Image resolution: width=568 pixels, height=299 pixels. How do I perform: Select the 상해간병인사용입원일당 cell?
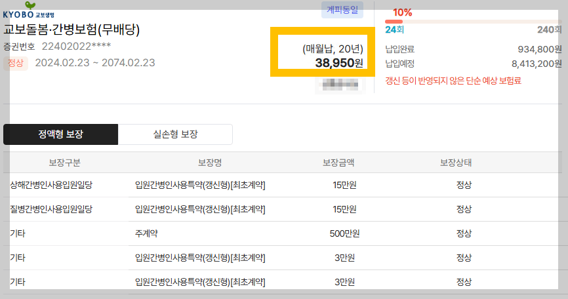[51, 185]
